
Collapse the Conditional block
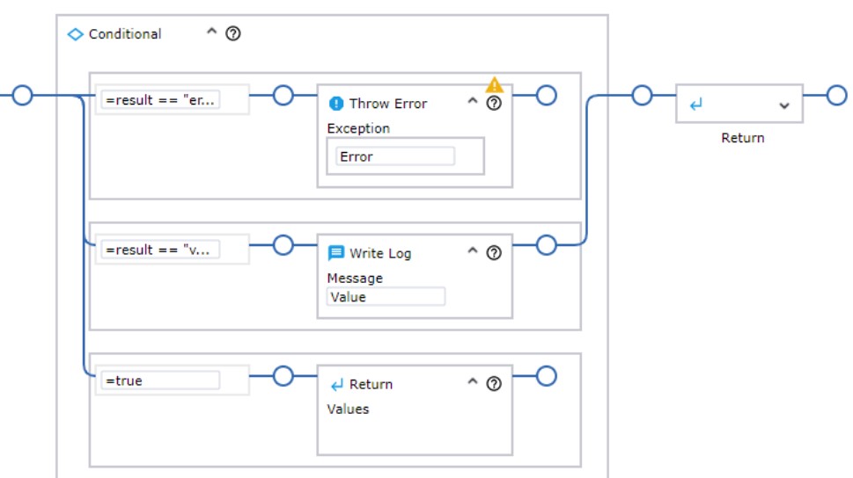(211, 33)
